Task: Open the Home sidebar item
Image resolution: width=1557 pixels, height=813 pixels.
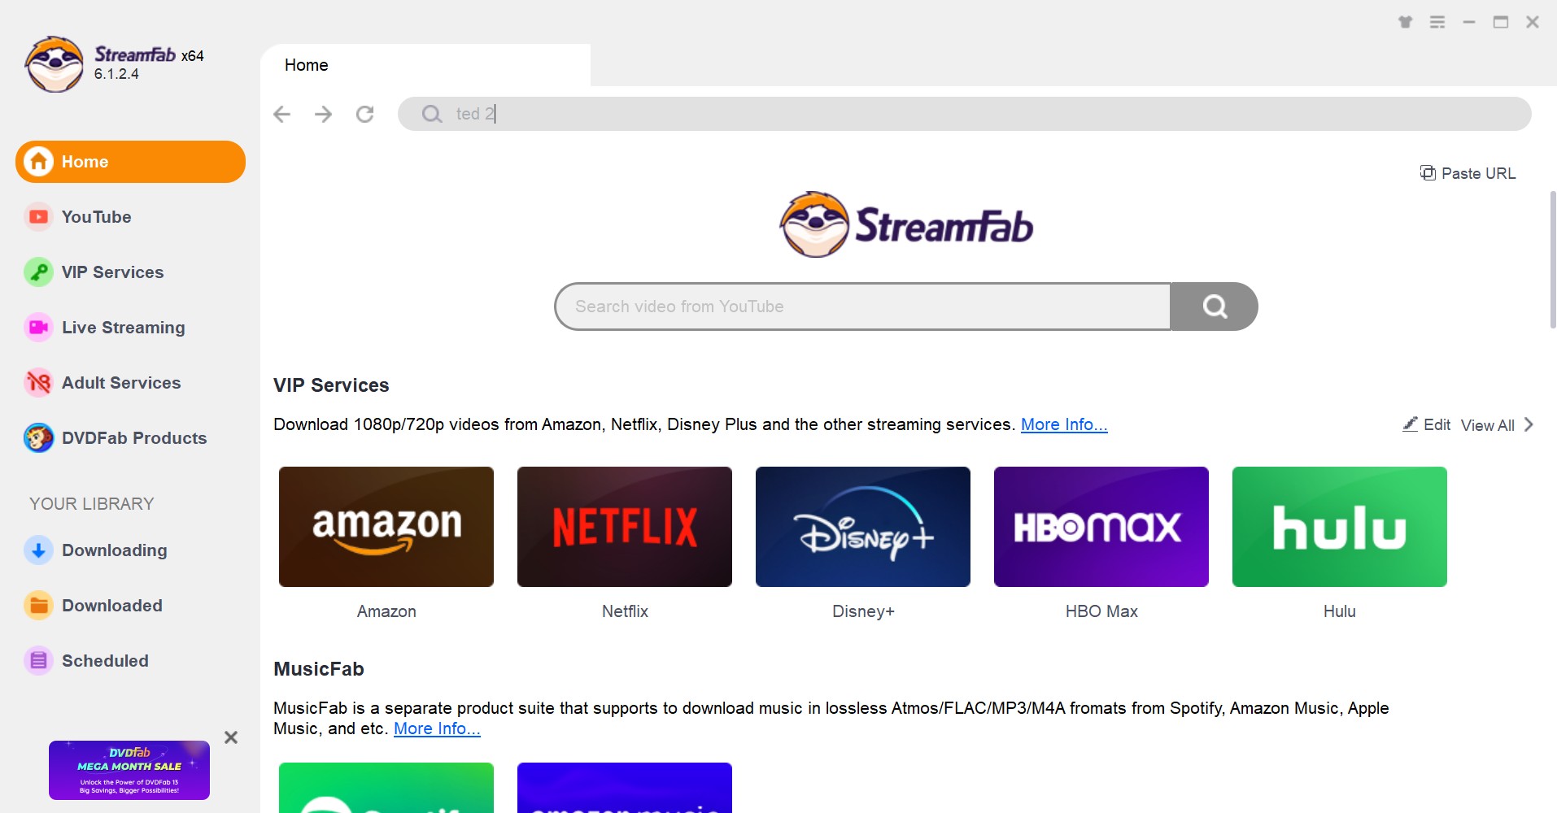Action: [x=130, y=162]
